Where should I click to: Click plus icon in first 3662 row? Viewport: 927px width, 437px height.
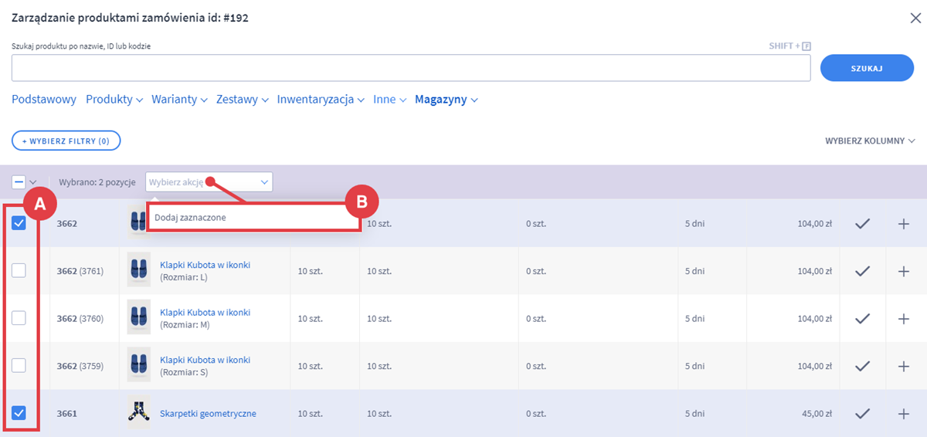coord(904,224)
